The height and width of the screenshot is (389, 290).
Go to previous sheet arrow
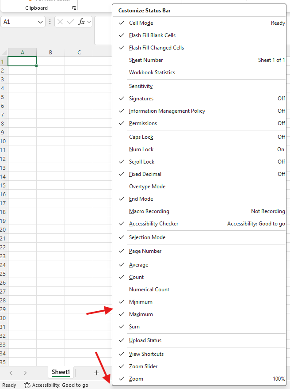11,373
